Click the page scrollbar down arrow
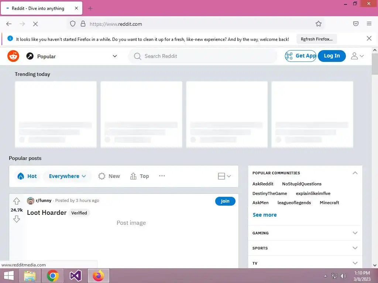Viewport: 378px width, 283px height. coord(375,265)
